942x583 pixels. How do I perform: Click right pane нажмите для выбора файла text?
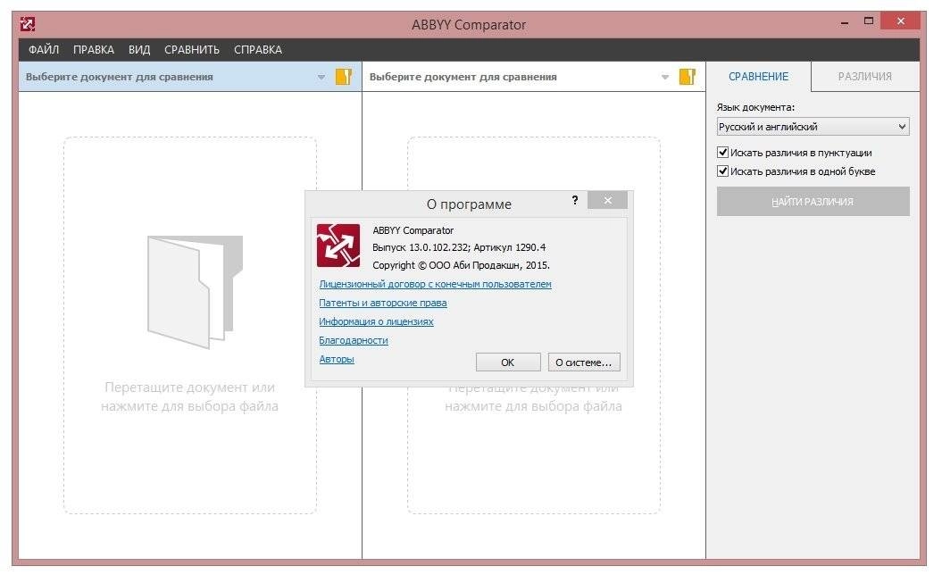[x=533, y=406]
